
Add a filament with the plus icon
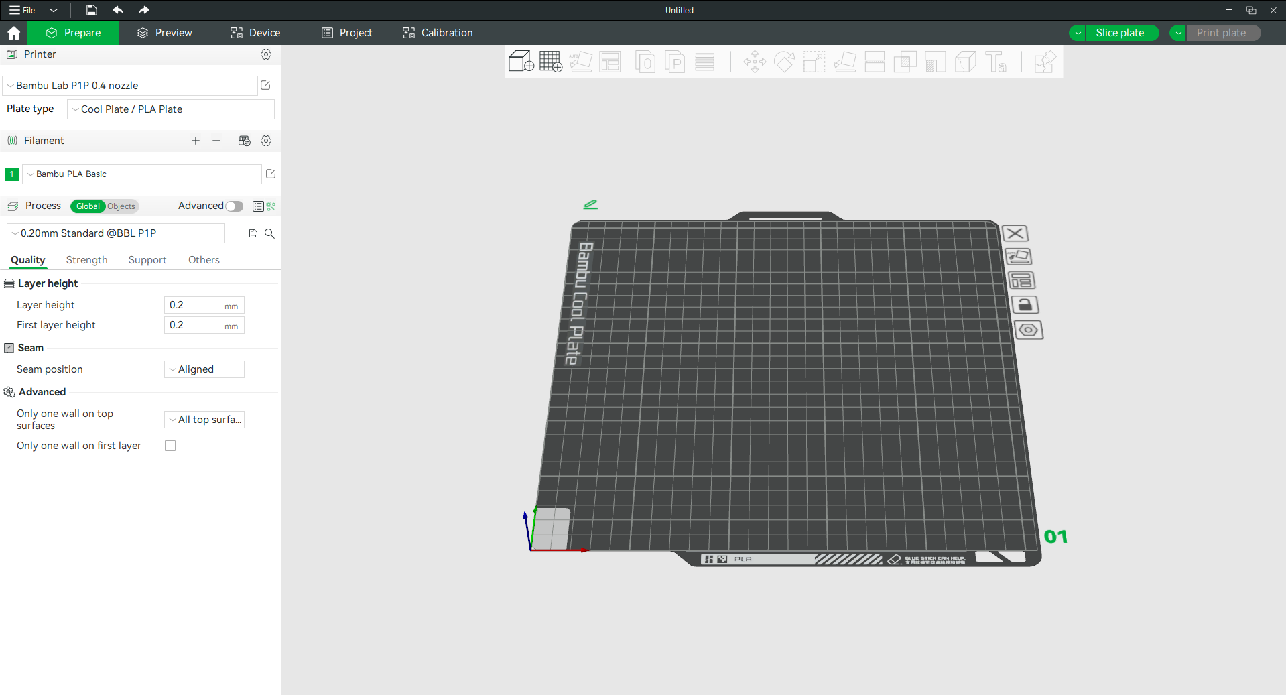click(196, 141)
